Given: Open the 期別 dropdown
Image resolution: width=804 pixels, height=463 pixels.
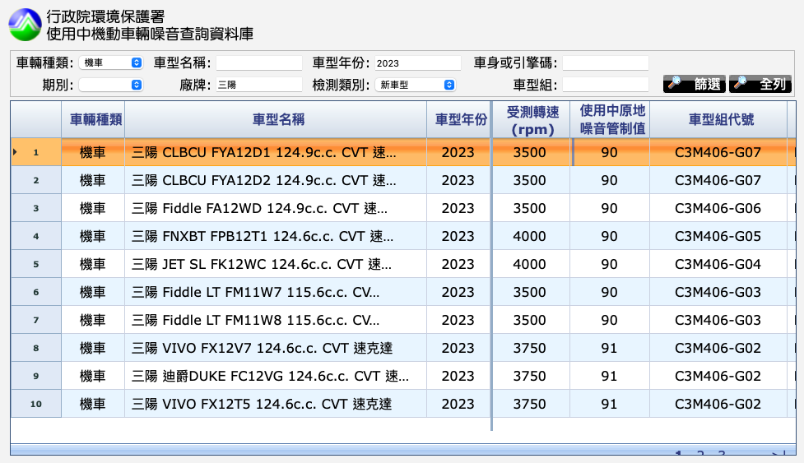Looking at the screenshot, I should 111,85.
